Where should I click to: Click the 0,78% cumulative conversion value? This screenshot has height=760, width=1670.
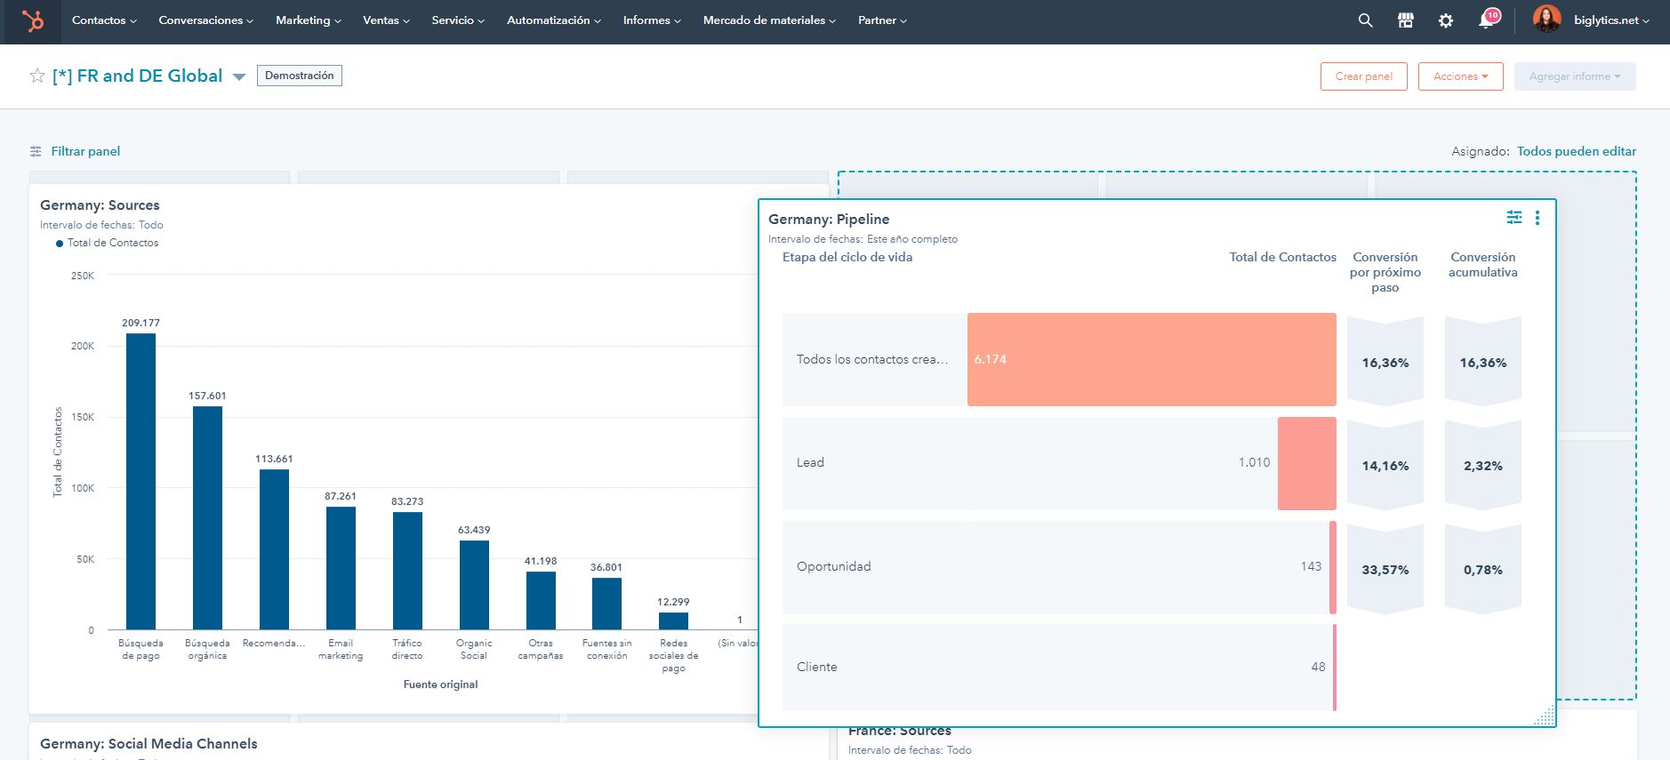1482,570
